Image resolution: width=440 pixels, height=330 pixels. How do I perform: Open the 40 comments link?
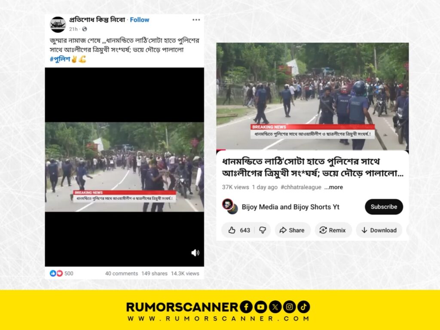122,273
